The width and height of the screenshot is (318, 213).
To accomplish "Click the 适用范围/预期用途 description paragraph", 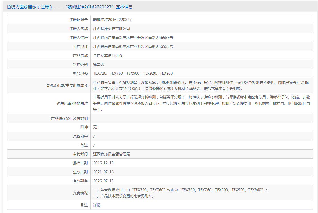I will [x=201, y=103].
